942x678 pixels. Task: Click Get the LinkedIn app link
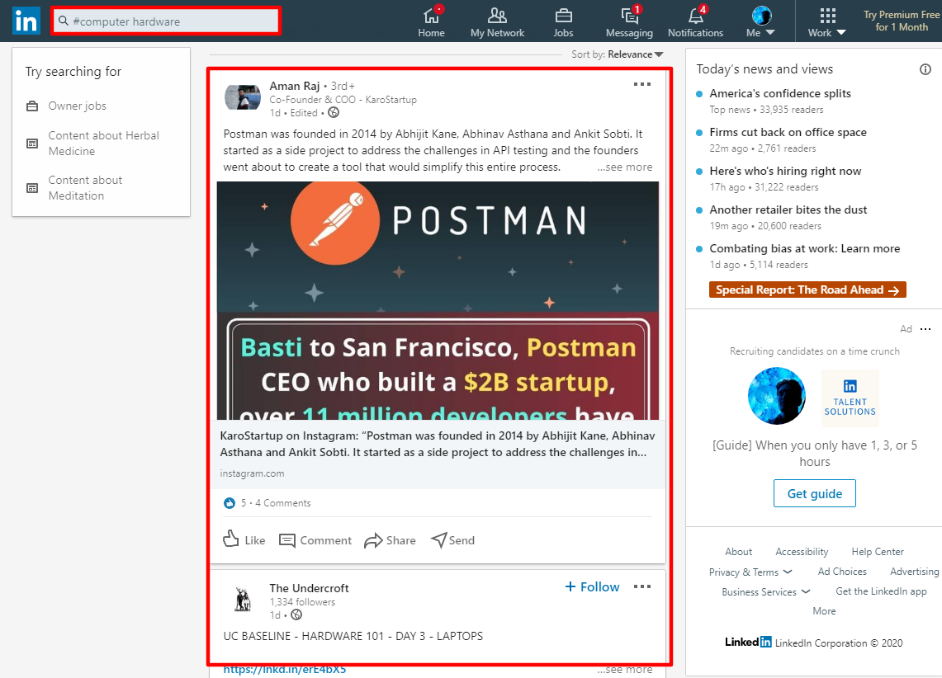[x=881, y=591]
